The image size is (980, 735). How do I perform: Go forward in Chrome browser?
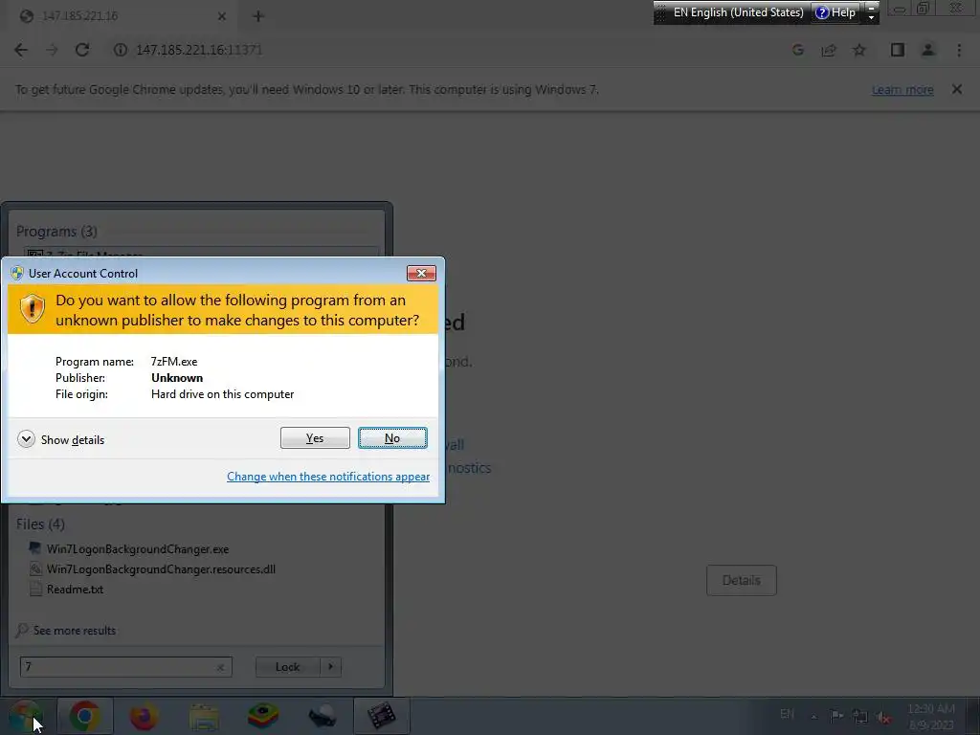pos(52,50)
